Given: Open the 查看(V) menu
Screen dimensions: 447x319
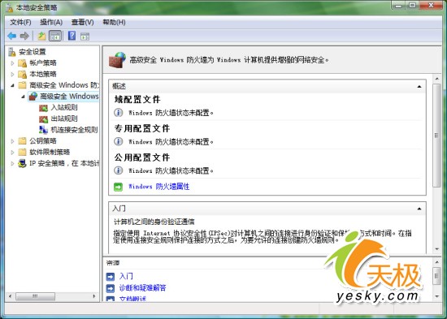Looking at the screenshot, I should pos(83,22).
